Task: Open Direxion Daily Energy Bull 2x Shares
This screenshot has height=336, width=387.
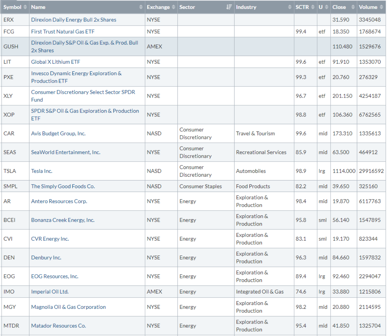Action: pyautogui.click(x=74, y=20)
